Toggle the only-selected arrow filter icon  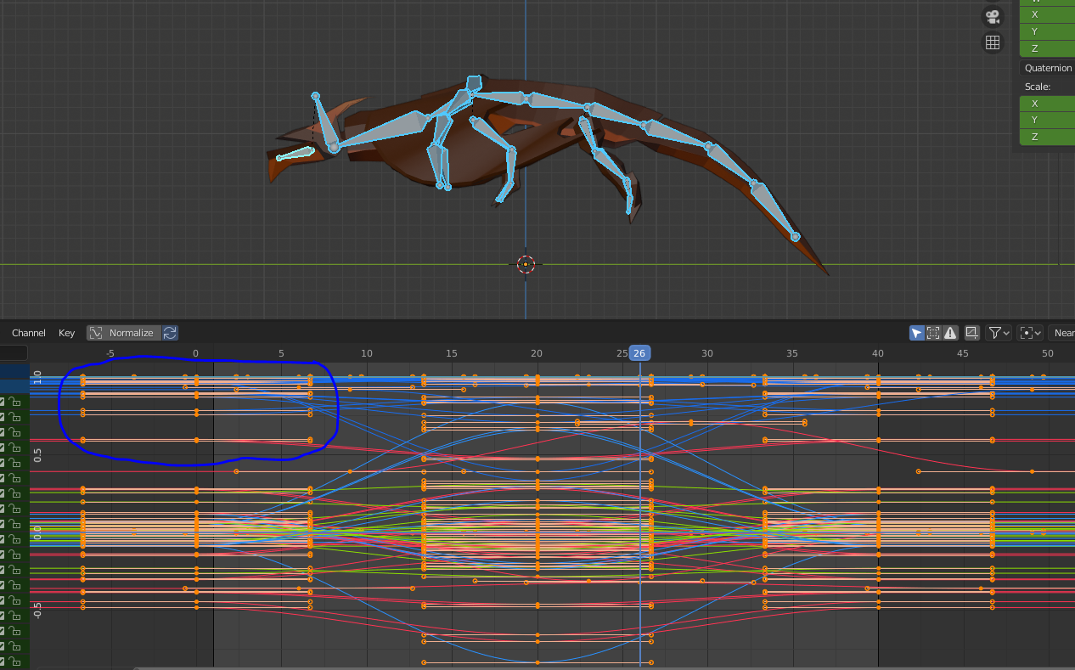(x=916, y=333)
